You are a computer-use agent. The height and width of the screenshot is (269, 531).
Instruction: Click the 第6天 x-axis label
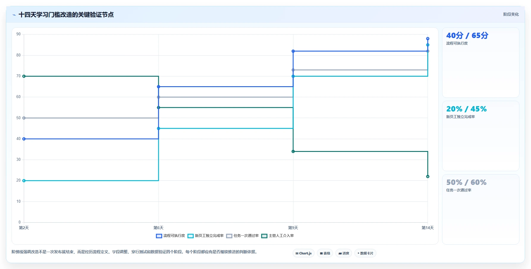[158, 228]
